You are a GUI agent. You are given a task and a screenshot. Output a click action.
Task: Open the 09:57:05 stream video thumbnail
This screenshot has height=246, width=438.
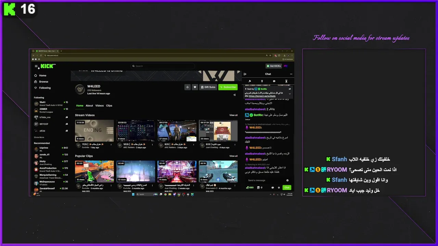[x=177, y=131]
